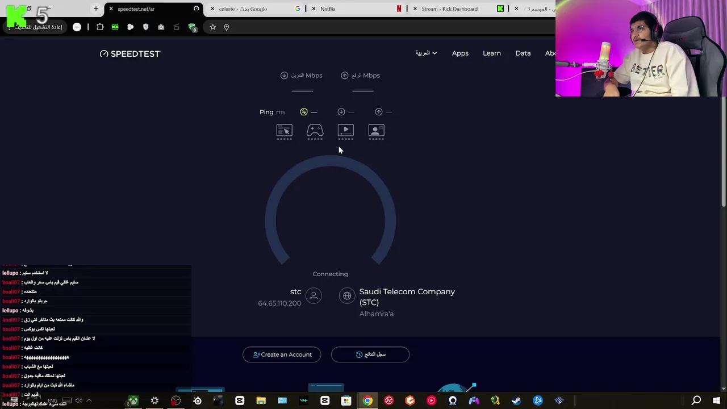Click the video conferencing quality icon
727x409 pixels.
tap(376, 132)
